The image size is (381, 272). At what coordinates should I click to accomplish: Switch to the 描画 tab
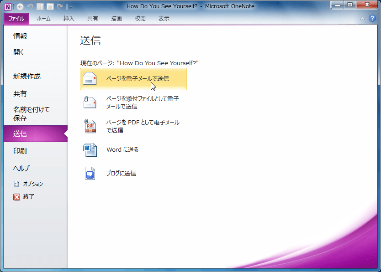pyautogui.click(x=116, y=19)
